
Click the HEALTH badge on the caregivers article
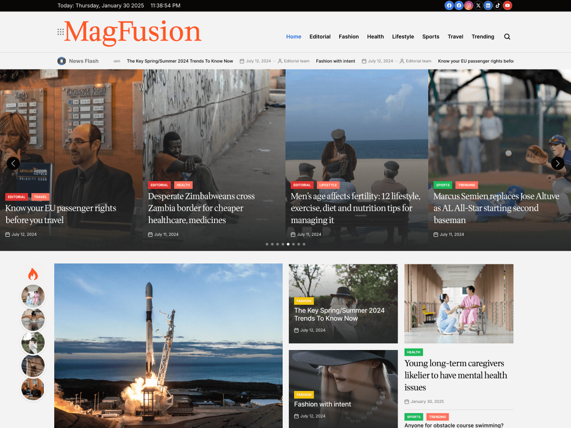pyautogui.click(x=413, y=352)
